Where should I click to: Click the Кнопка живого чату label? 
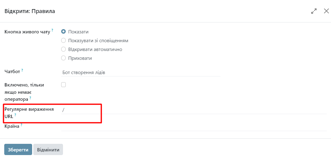(x=27, y=32)
